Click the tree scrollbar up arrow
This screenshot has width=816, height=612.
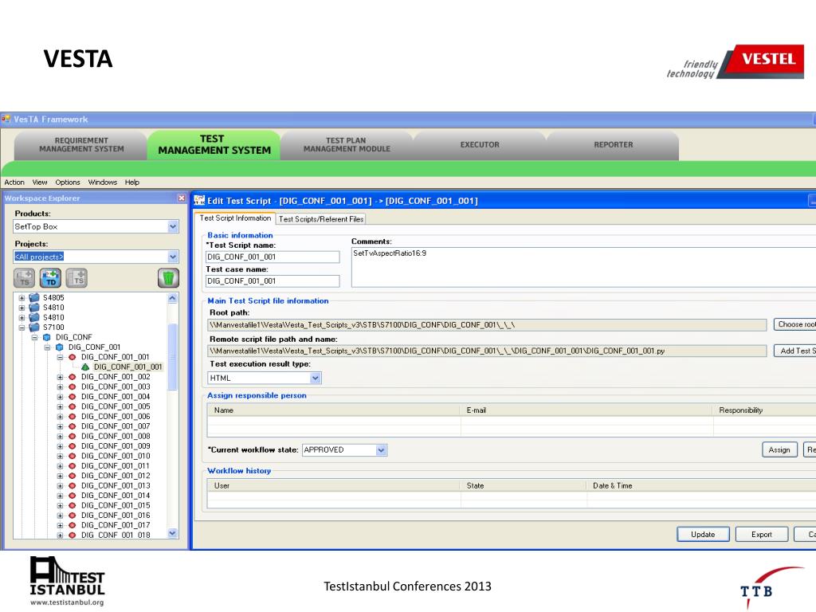173,298
